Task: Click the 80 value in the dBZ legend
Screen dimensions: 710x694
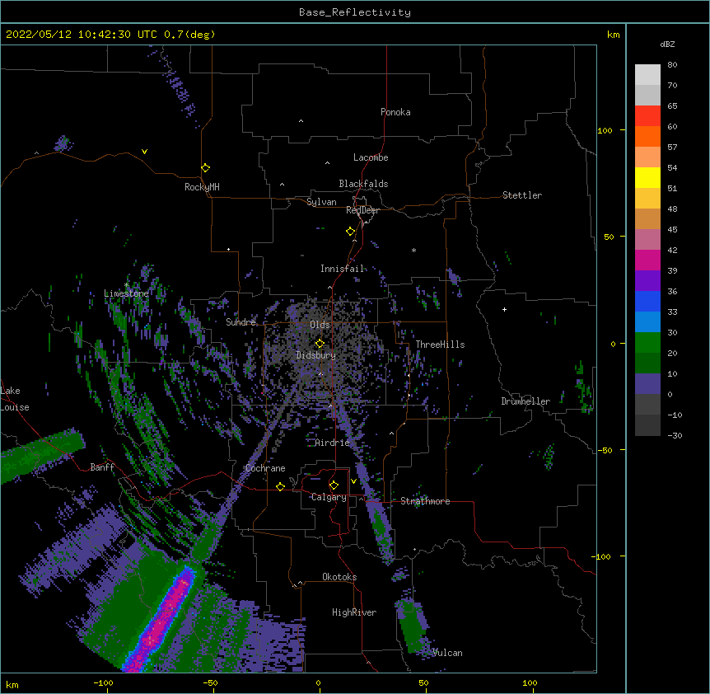Action: tap(672, 65)
